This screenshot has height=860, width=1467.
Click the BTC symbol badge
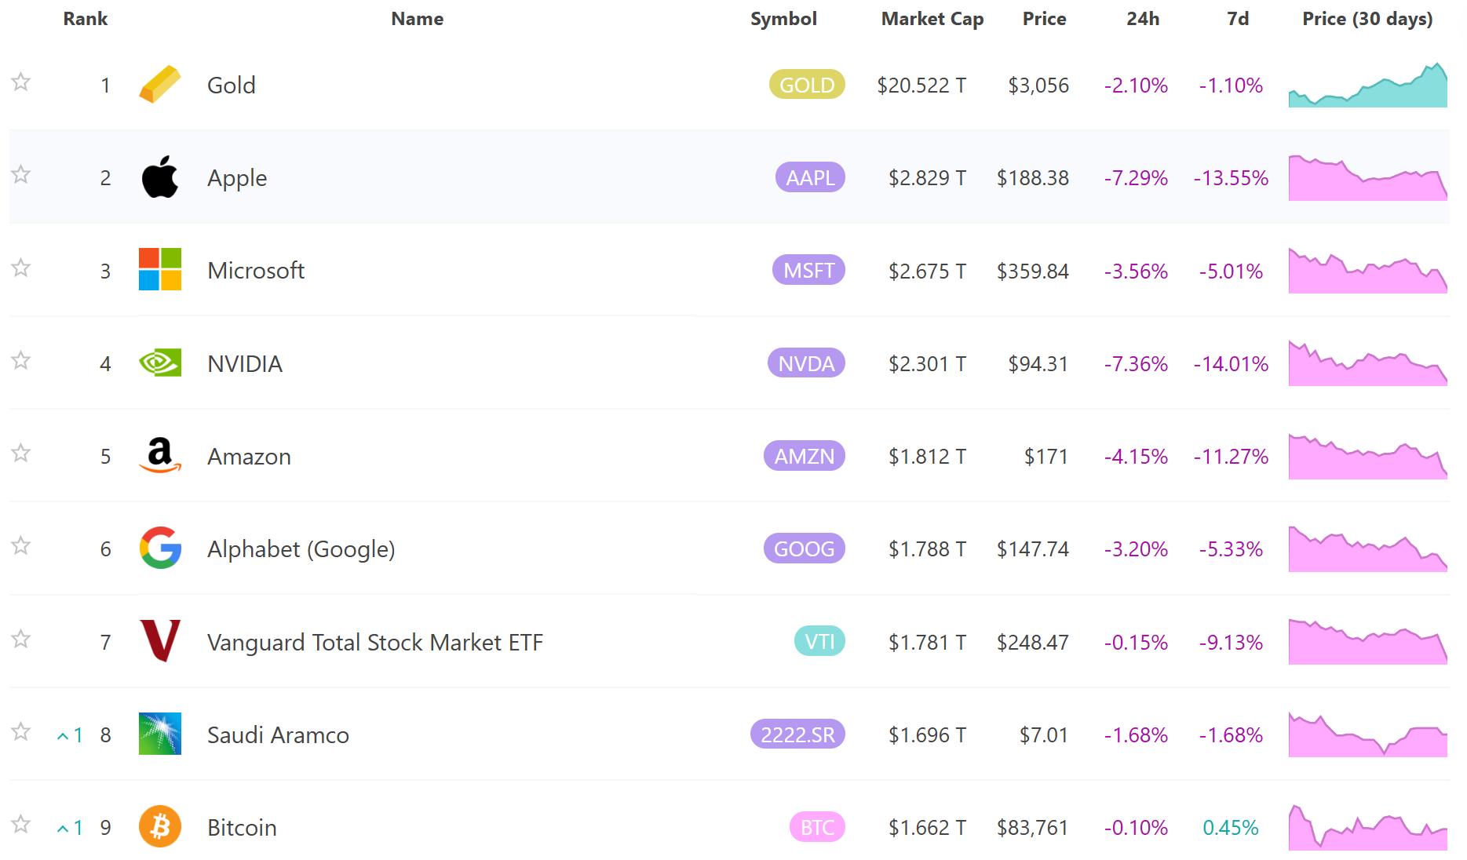point(817,827)
